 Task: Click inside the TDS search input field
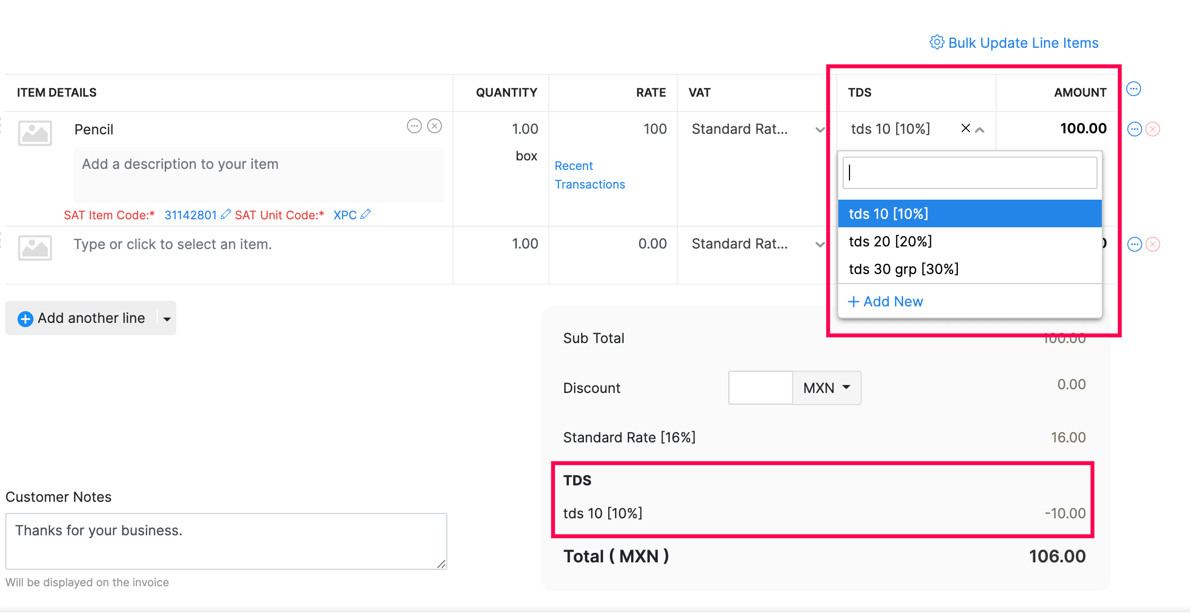tap(969, 173)
